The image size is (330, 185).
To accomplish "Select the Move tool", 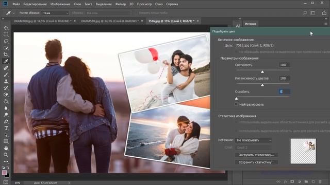I will (x=6, y=28).
